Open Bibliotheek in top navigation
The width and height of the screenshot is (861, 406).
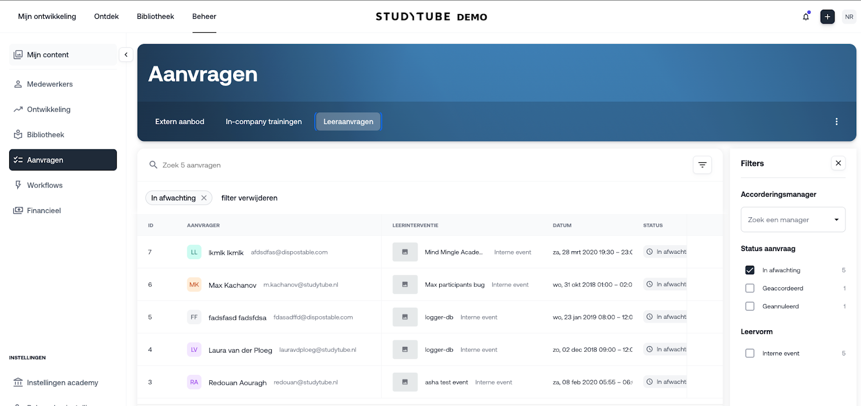(x=156, y=17)
